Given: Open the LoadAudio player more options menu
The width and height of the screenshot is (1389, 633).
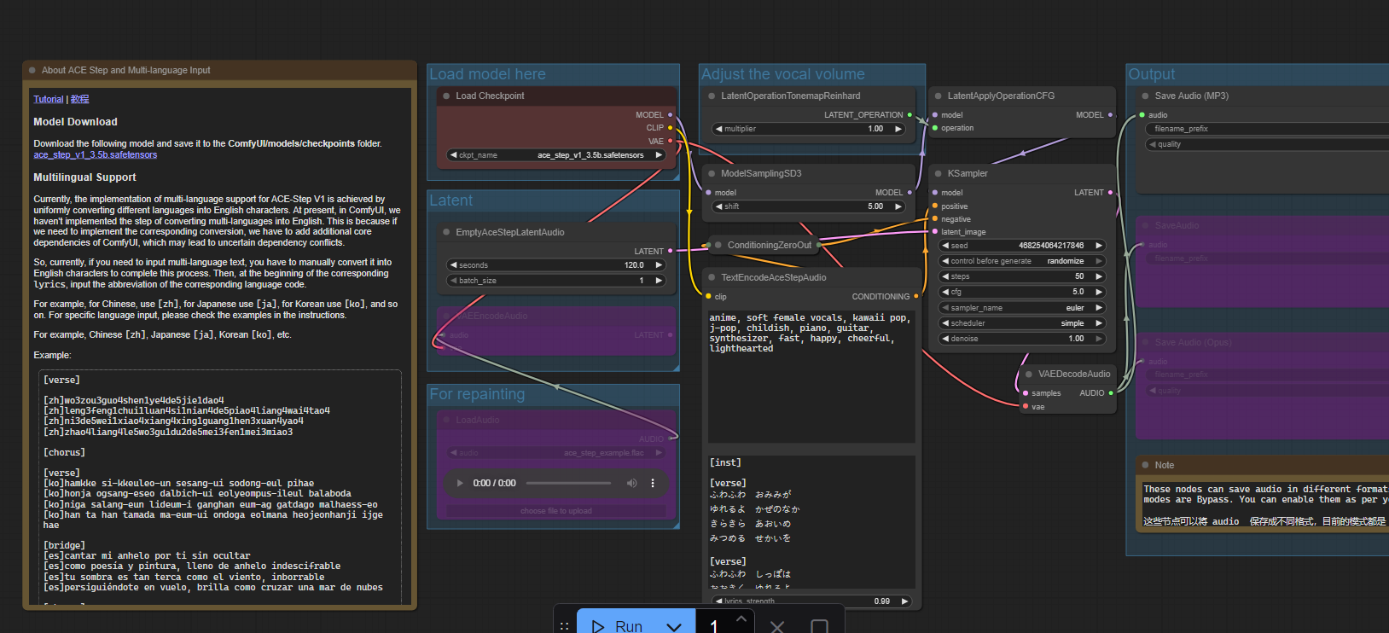Looking at the screenshot, I should pos(653,483).
